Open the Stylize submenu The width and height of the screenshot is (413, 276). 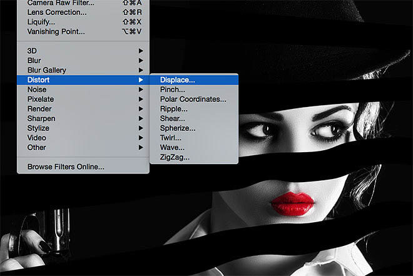click(x=83, y=128)
